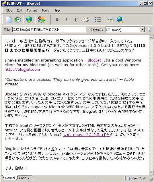This screenshot has width=154, height=182.
Task: Minimize the BlogJet window
Action: 141,3
